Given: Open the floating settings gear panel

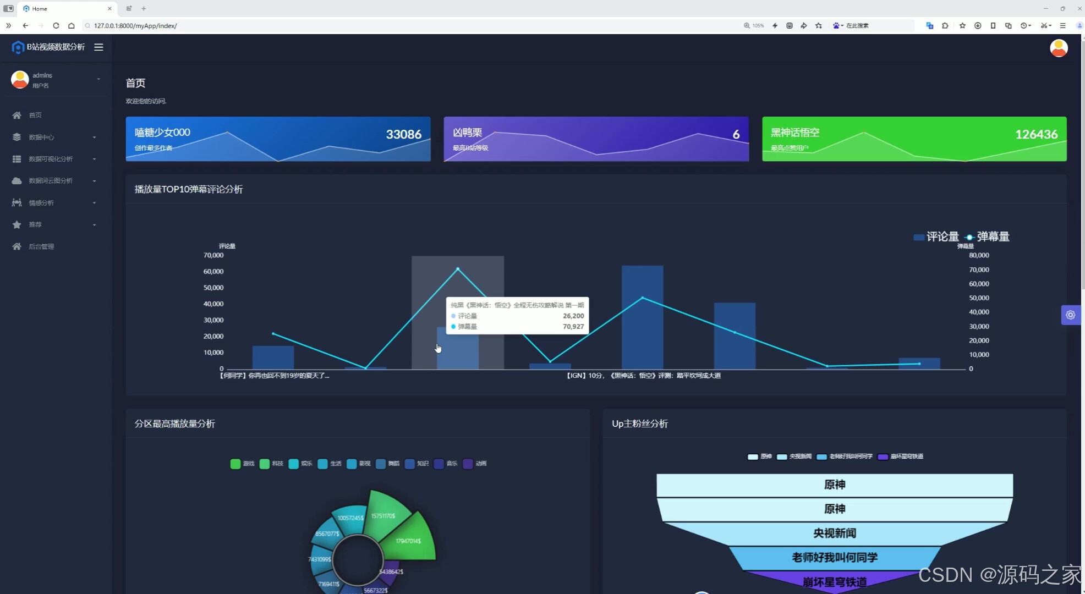Looking at the screenshot, I should (x=1070, y=315).
